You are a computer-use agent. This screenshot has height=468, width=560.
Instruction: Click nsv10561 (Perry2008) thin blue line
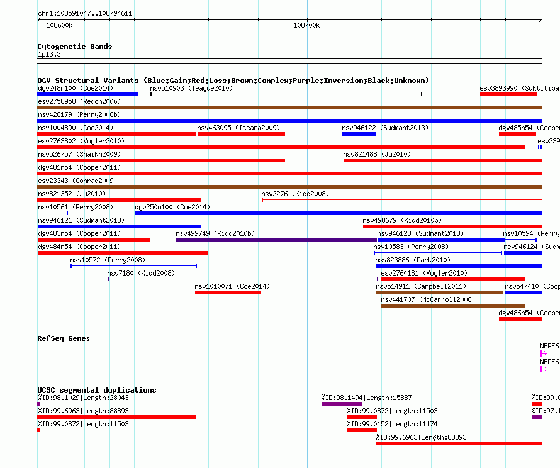[53, 213]
